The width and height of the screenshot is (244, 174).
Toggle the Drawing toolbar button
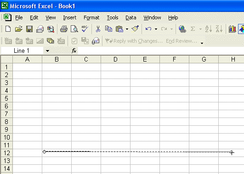coord(241,29)
